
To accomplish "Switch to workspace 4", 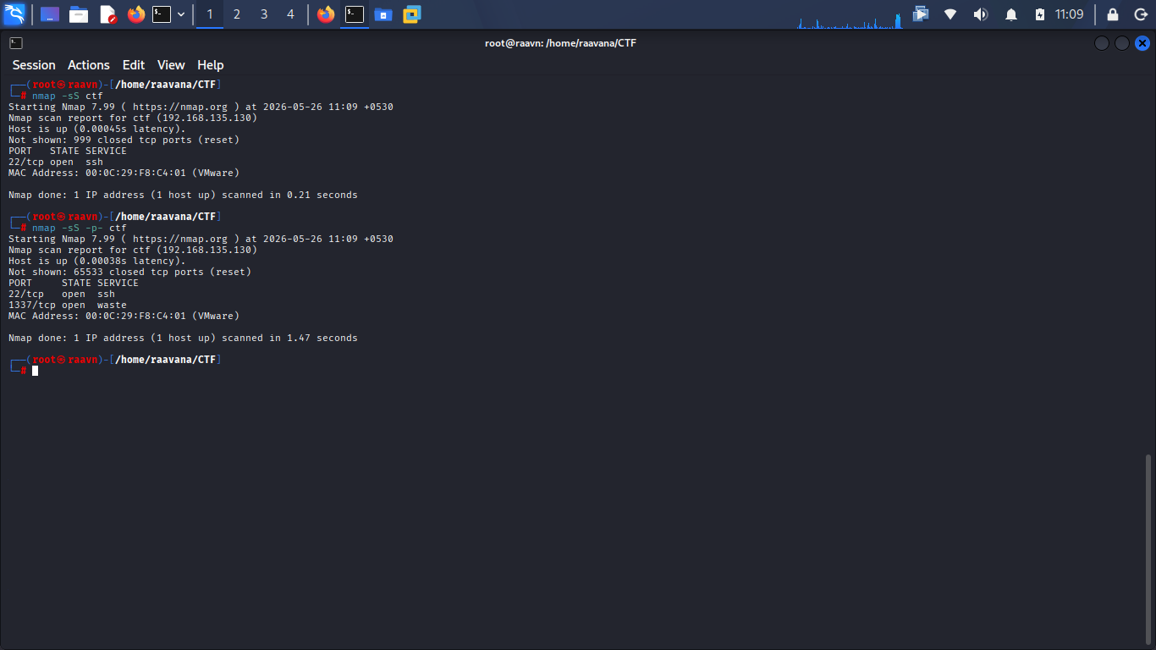I will pos(291,14).
